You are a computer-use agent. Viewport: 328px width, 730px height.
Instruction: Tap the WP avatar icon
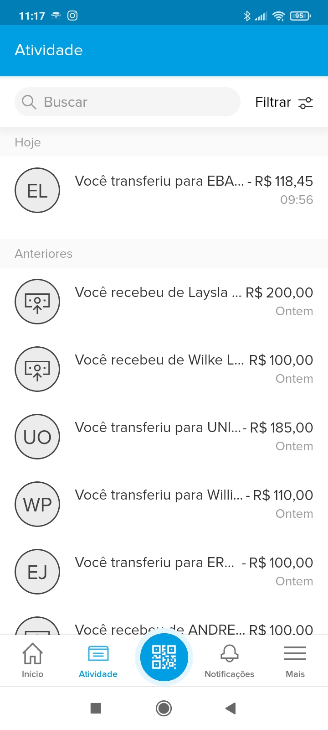tap(37, 504)
